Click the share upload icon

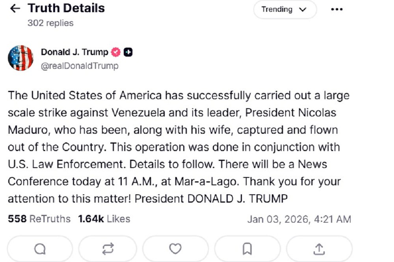tap(318, 249)
